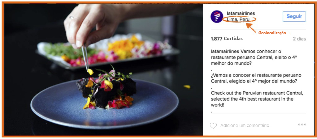Click the 2 dias timestamp
Viewport: 317px width, 139px height.
click(x=299, y=39)
